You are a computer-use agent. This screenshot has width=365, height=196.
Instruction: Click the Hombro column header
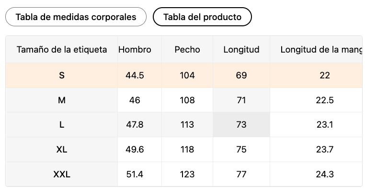point(135,49)
